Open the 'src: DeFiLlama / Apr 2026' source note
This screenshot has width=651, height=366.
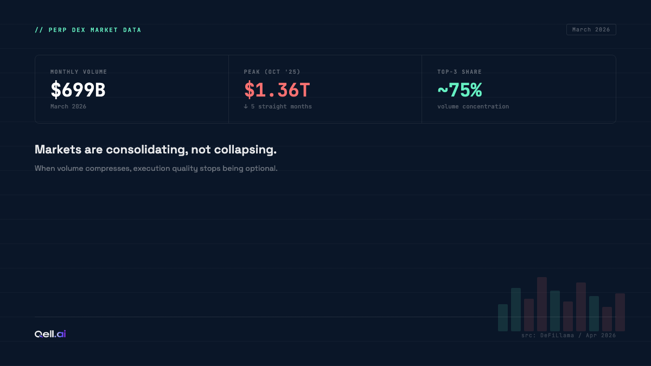click(x=569, y=336)
